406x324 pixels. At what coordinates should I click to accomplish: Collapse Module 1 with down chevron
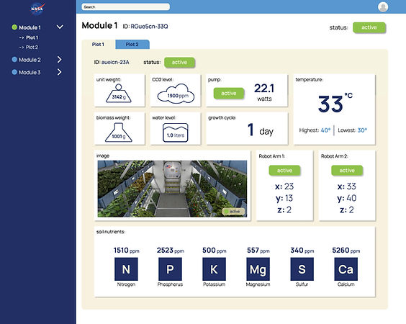[60, 27]
